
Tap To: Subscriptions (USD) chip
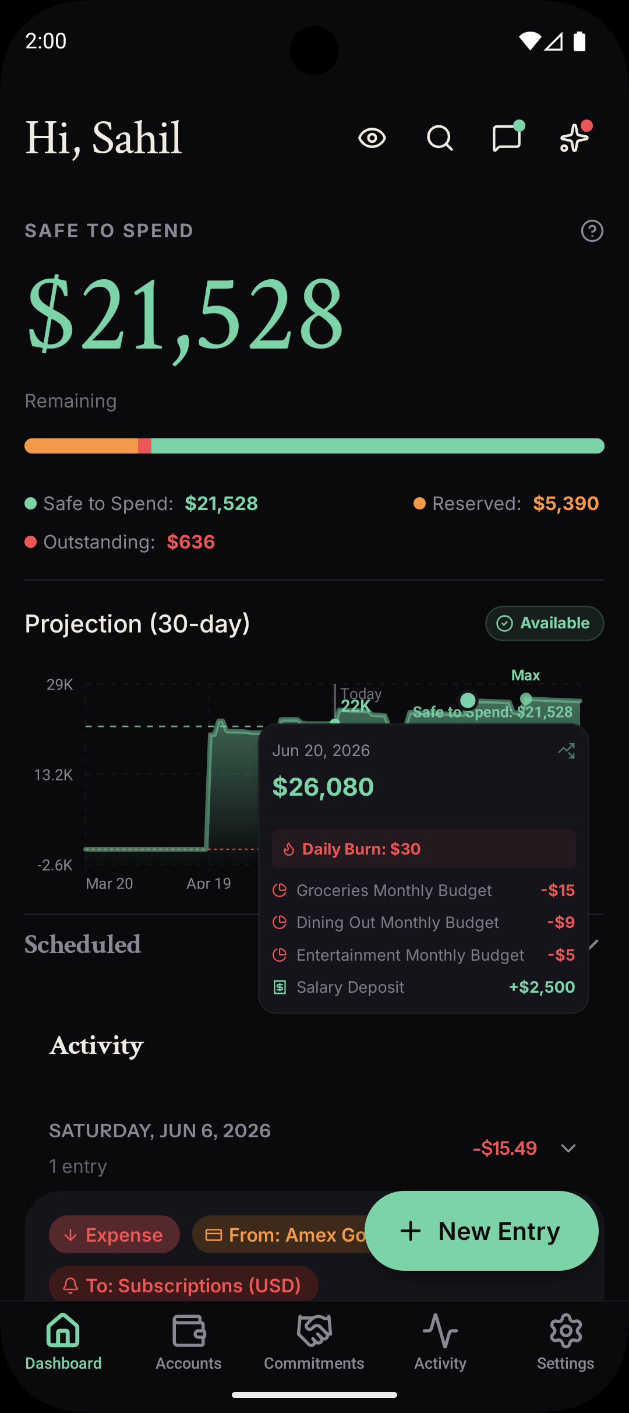pos(183,1285)
